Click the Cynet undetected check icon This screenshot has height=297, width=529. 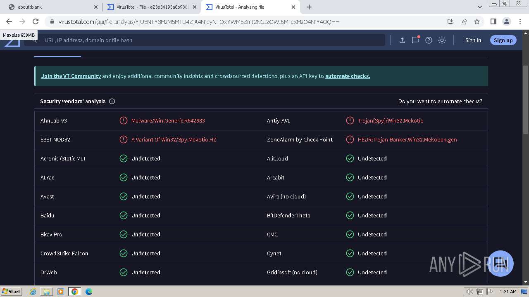coord(350,253)
